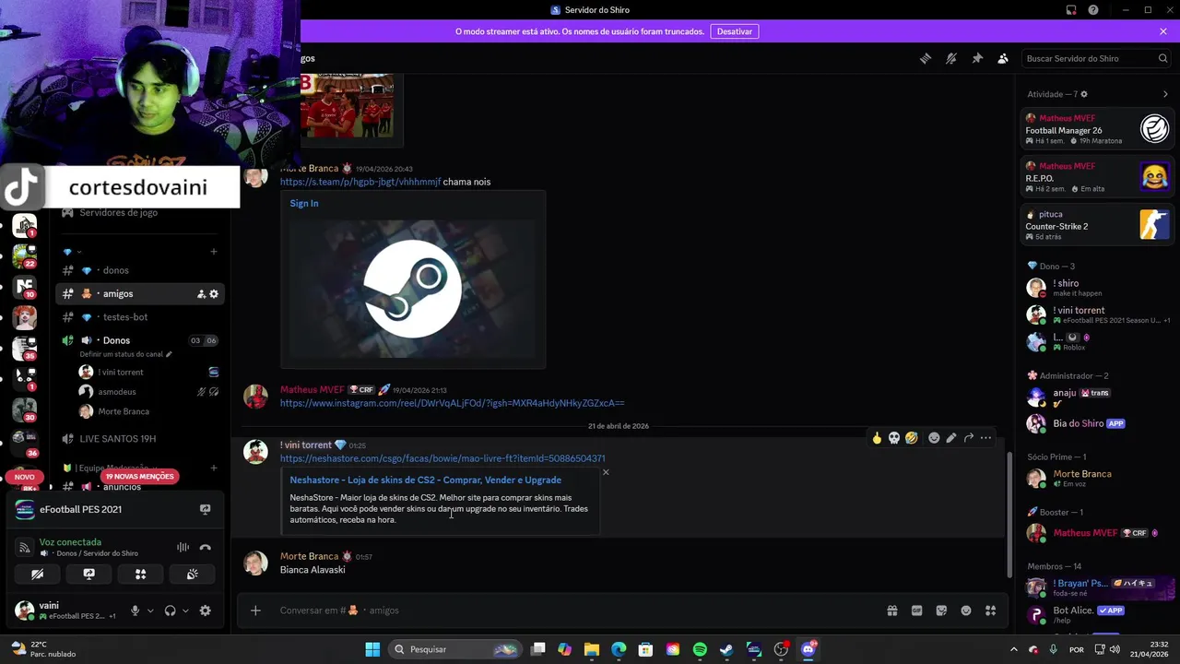Select Bia do Shiro app member
The width and height of the screenshot is (1180, 664).
coord(1097,423)
